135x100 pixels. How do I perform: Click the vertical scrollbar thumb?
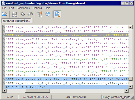coord(130,79)
